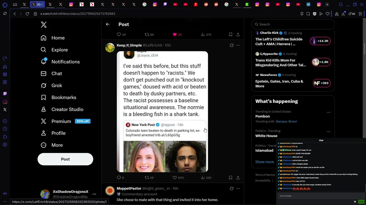Image resolution: width=366 pixels, height=205 pixels.
Task: Bookmark the main post
Action: tap(230, 34)
